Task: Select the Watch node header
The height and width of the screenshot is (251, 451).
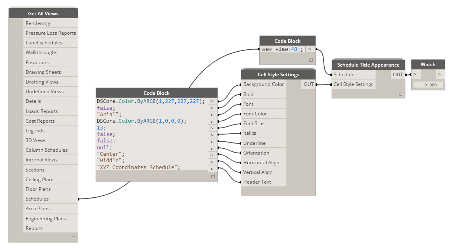Action: tap(428, 64)
